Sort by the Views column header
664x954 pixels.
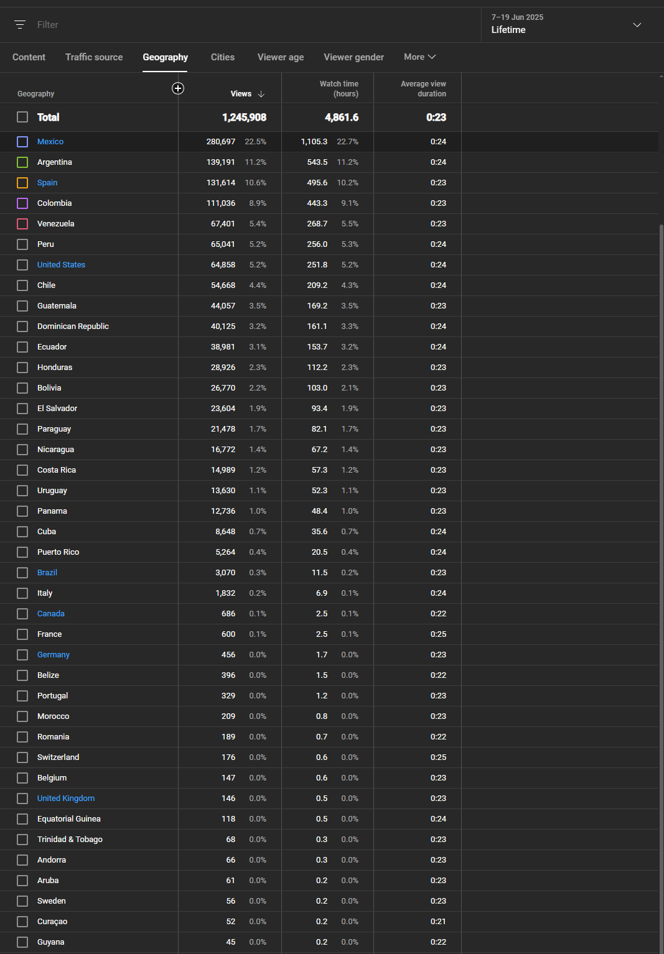coord(241,94)
